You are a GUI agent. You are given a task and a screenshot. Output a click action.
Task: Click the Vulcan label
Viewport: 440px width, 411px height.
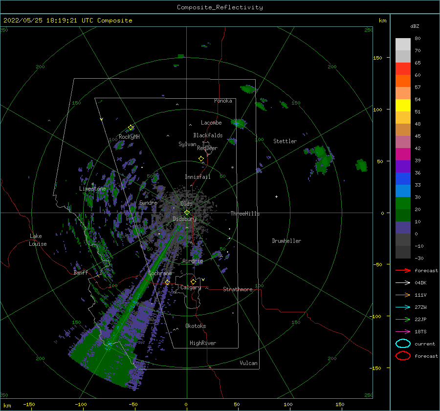pyautogui.click(x=248, y=363)
